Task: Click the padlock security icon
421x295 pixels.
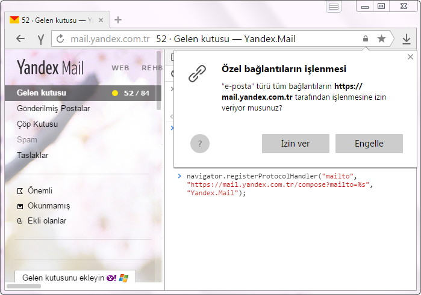Action: pyautogui.click(x=366, y=38)
